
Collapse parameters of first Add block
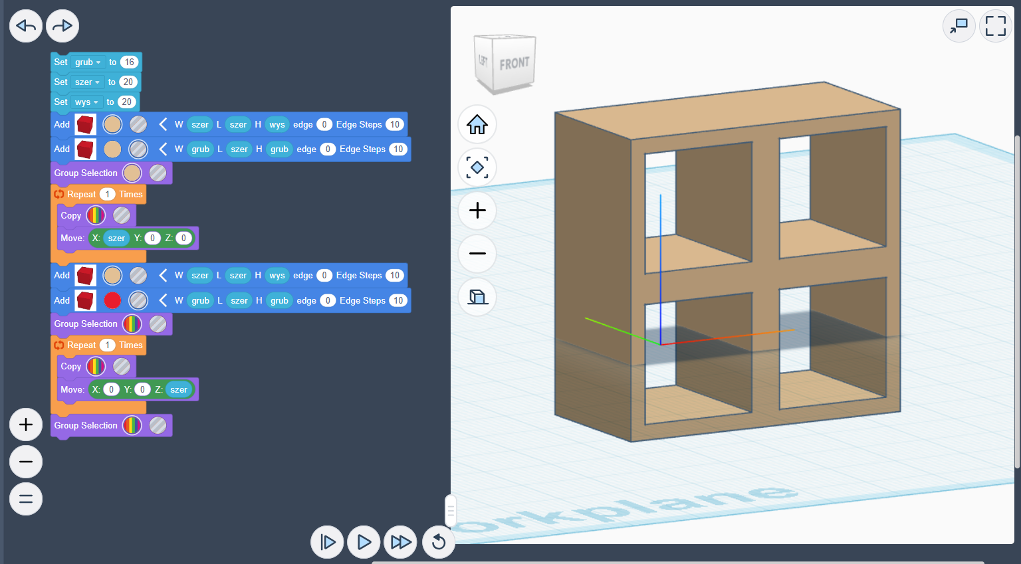pos(163,124)
